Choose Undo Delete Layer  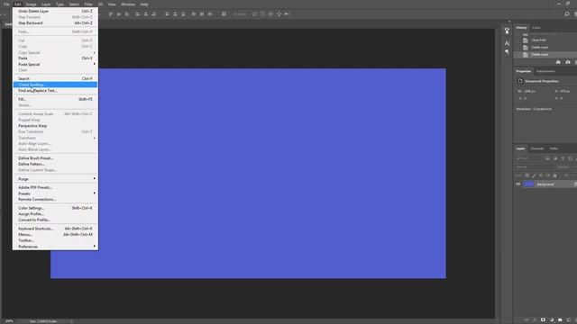pos(55,11)
